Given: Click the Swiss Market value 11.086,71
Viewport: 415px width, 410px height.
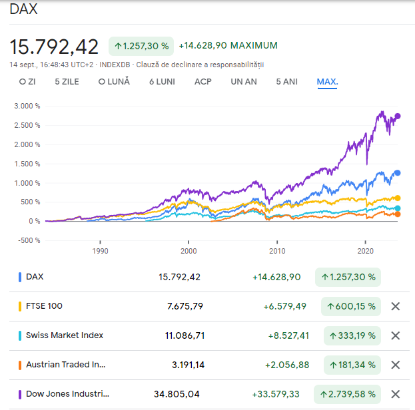Looking at the screenshot, I should (x=185, y=336).
